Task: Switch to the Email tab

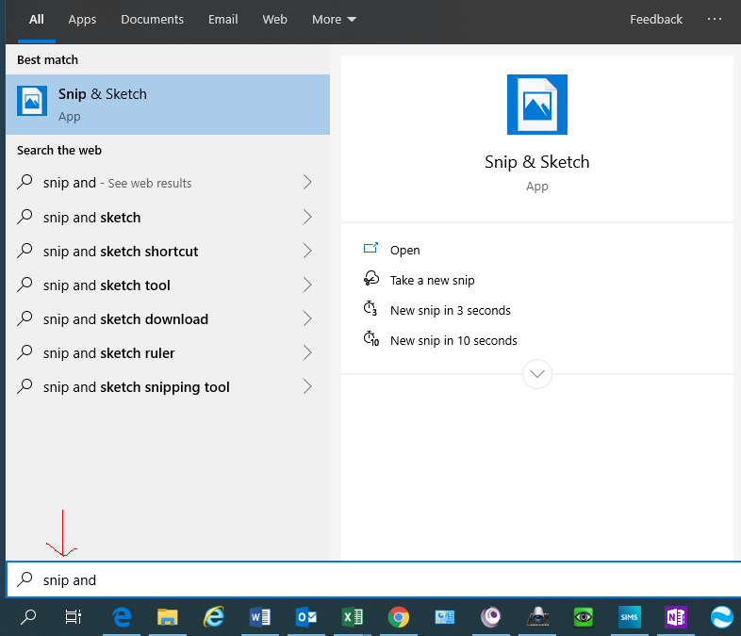Action: (x=223, y=20)
